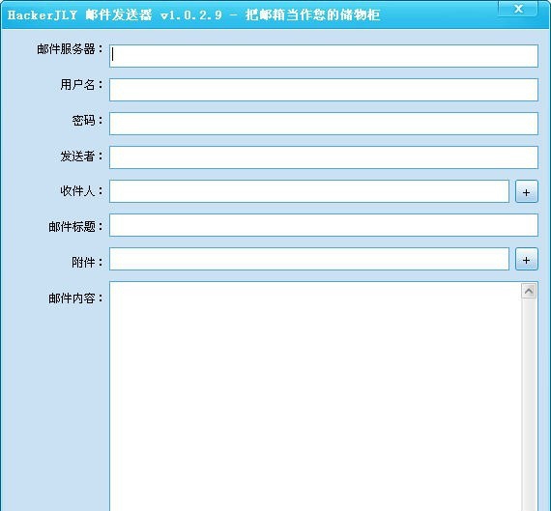551x511 pixels.
Task: Focus the 用户名 text box
Action: 324,90
